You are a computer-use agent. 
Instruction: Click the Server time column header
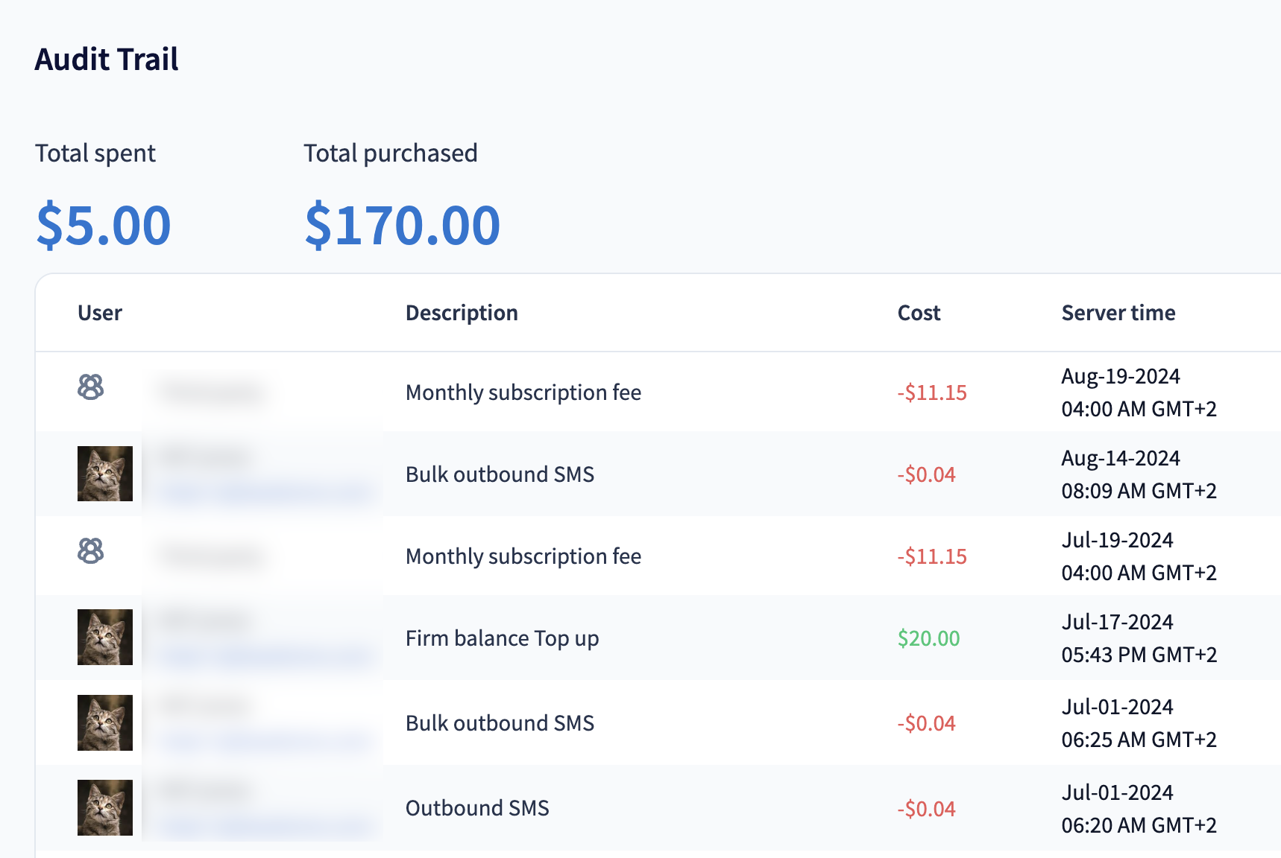[1118, 313]
